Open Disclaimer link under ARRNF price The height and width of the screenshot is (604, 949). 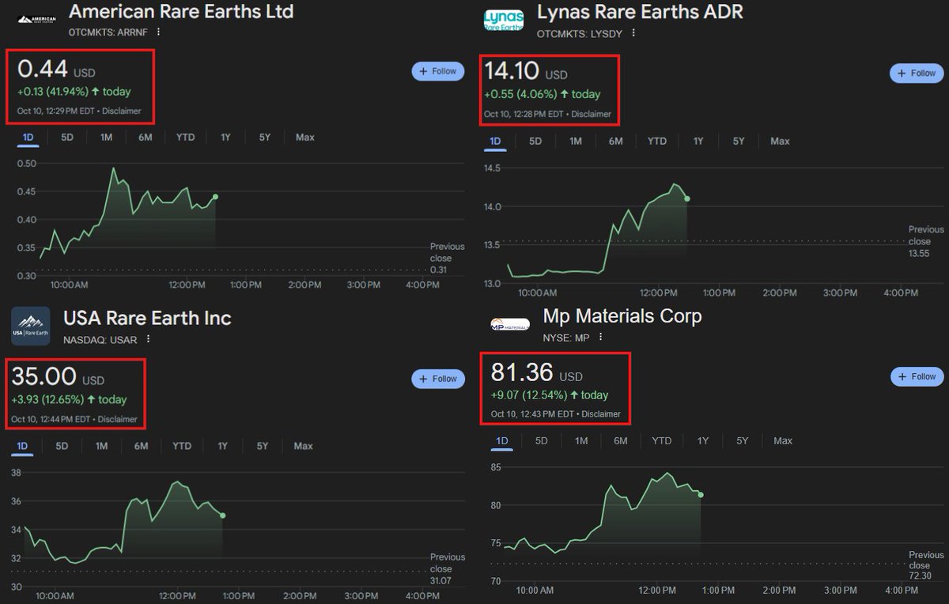(x=121, y=111)
